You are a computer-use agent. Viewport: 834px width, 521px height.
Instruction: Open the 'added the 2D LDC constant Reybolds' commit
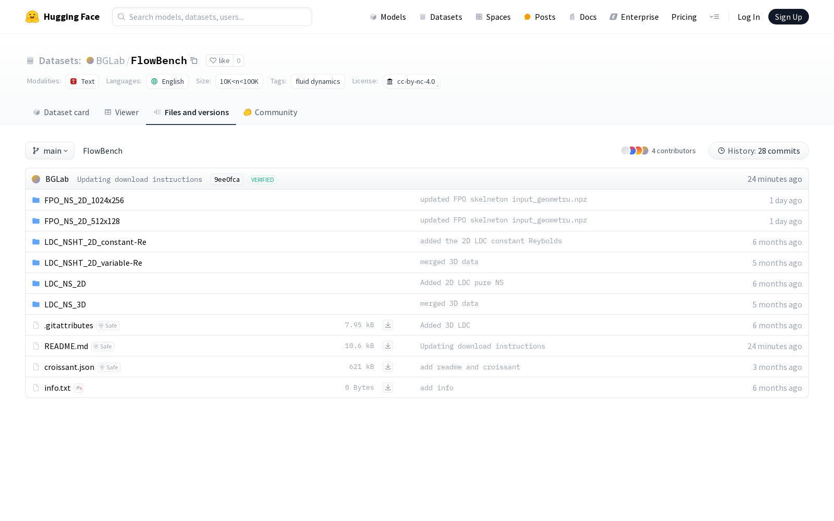tap(491, 241)
